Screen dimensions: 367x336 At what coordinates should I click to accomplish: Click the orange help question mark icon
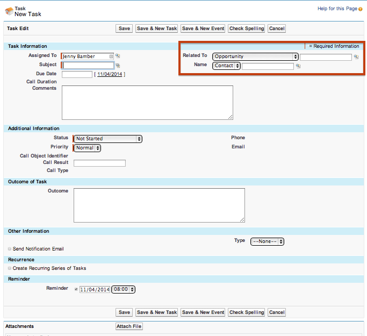361,9
